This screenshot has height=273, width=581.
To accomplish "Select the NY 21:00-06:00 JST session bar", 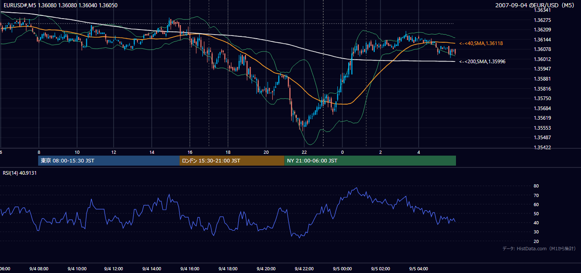I will pyautogui.click(x=370, y=161).
